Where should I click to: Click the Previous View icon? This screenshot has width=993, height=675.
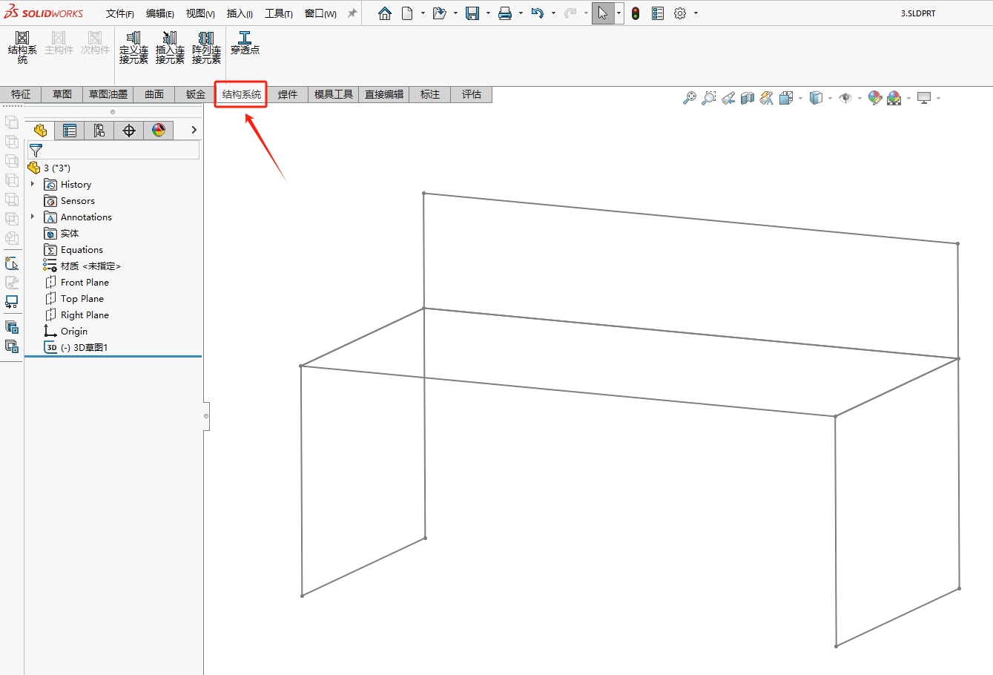728,98
